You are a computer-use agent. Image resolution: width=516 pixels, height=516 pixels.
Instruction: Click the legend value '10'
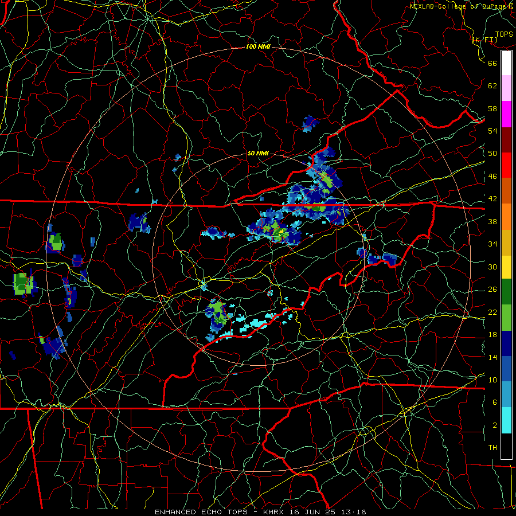(x=492, y=380)
